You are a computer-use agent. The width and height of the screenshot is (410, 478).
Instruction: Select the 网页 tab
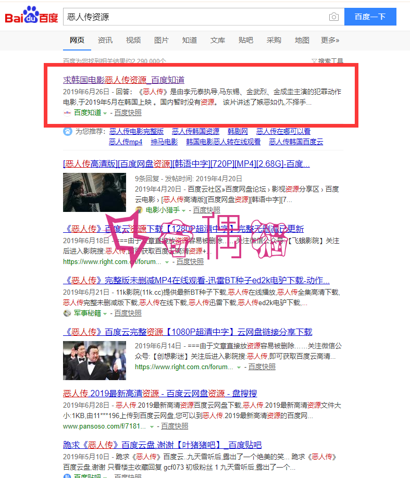pos(77,40)
